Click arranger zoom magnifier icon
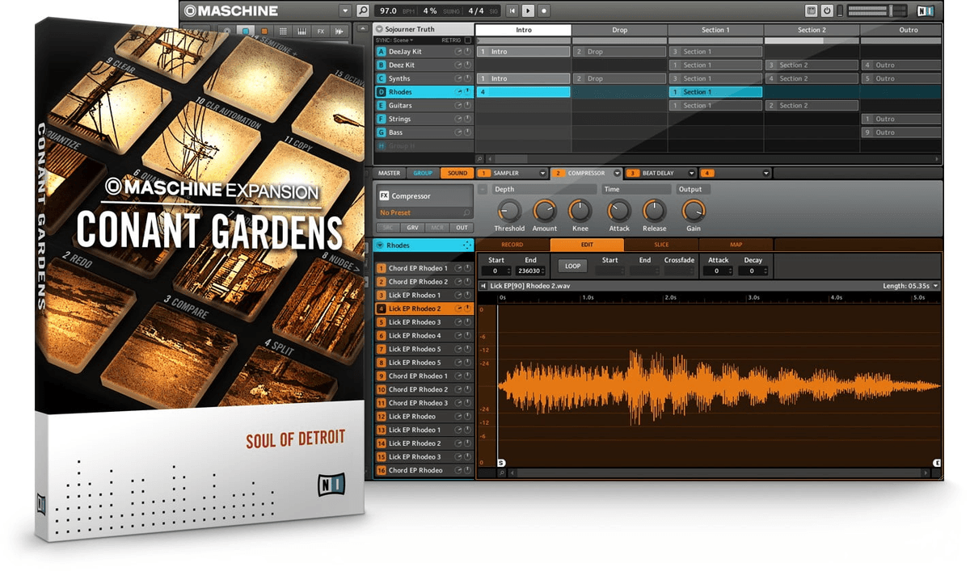 (x=479, y=159)
